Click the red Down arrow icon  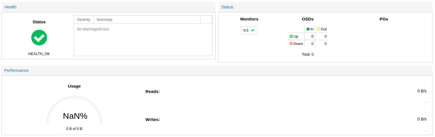click(x=291, y=44)
